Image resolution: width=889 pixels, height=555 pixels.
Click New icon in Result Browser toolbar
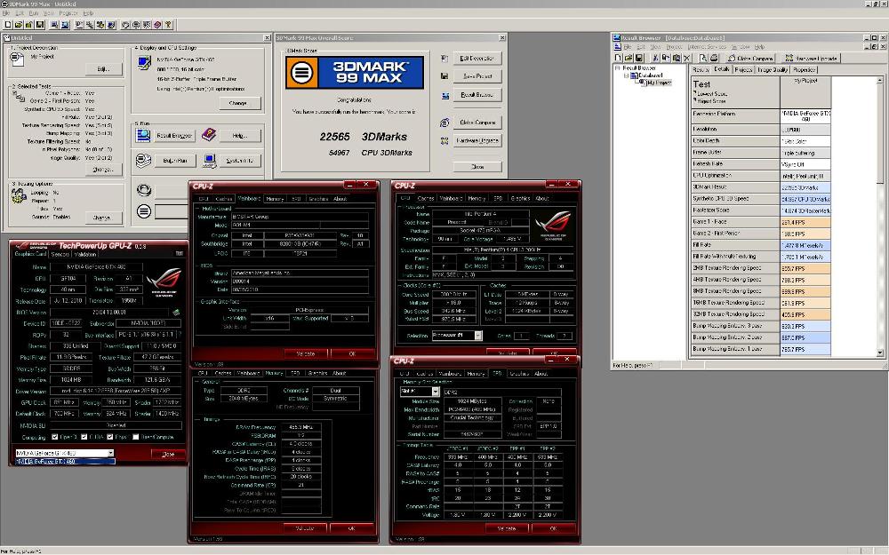(619, 58)
